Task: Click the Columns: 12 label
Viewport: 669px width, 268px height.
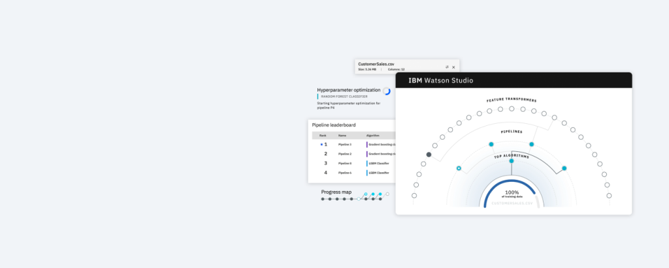Action: coord(397,69)
